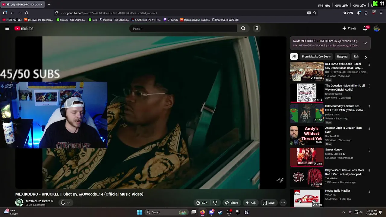The width and height of the screenshot is (386, 217).
Task: Open YouTube notifications bell
Action: coord(365,28)
